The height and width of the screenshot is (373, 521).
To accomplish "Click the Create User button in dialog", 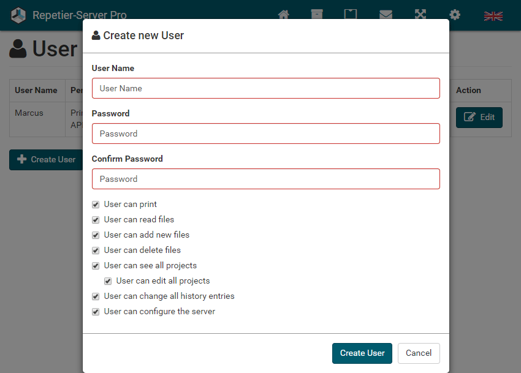I will tap(362, 353).
